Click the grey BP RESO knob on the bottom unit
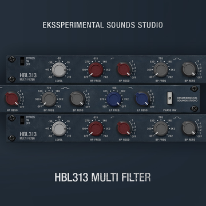This screenshot has height=206, width=206. click(189, 129)
